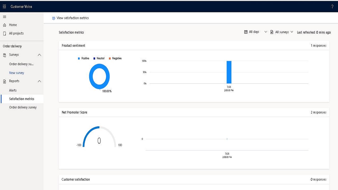
Task: Click View satisfaction metrics button
Action: click(x=71, y=18)
